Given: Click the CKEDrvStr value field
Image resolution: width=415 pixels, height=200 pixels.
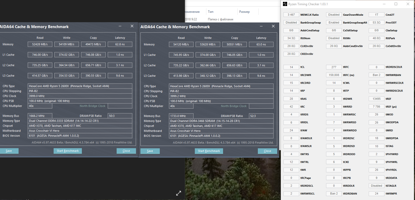Looking at the screenshot, I should 291,54.
